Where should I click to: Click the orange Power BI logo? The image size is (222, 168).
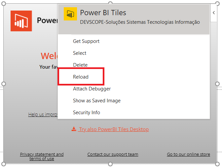(x=21, y=21)
